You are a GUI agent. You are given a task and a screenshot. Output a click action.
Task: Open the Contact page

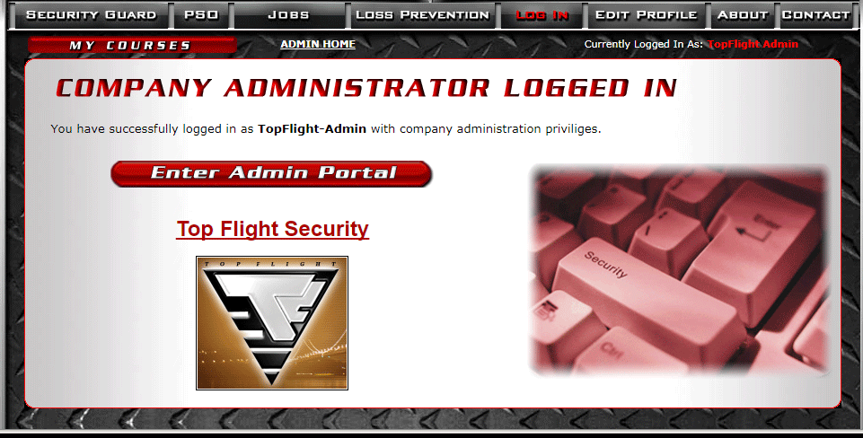click(x=815, y=15)
